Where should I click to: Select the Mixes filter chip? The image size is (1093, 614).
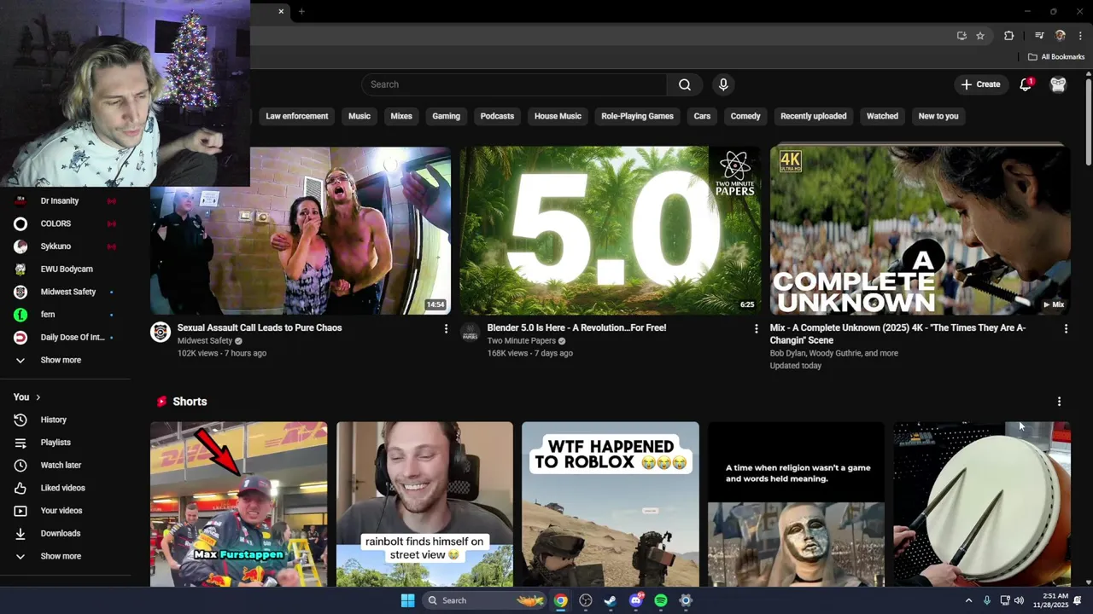coord(401,116)
